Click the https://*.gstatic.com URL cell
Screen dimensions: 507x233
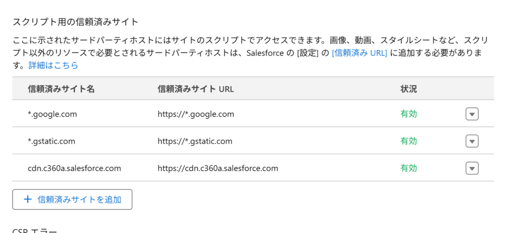tap(195, 141)
